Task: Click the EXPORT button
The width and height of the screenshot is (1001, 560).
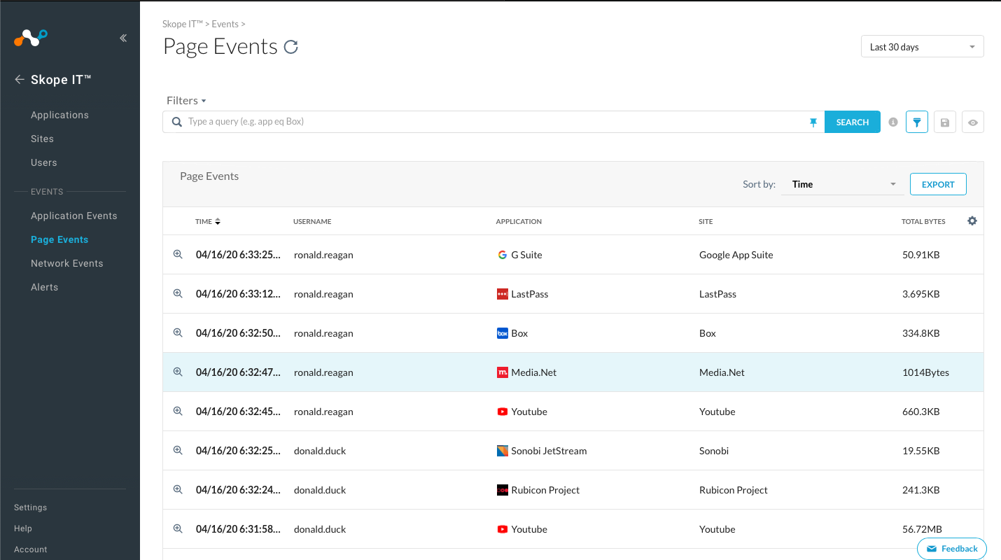Action: coord(937,184)
